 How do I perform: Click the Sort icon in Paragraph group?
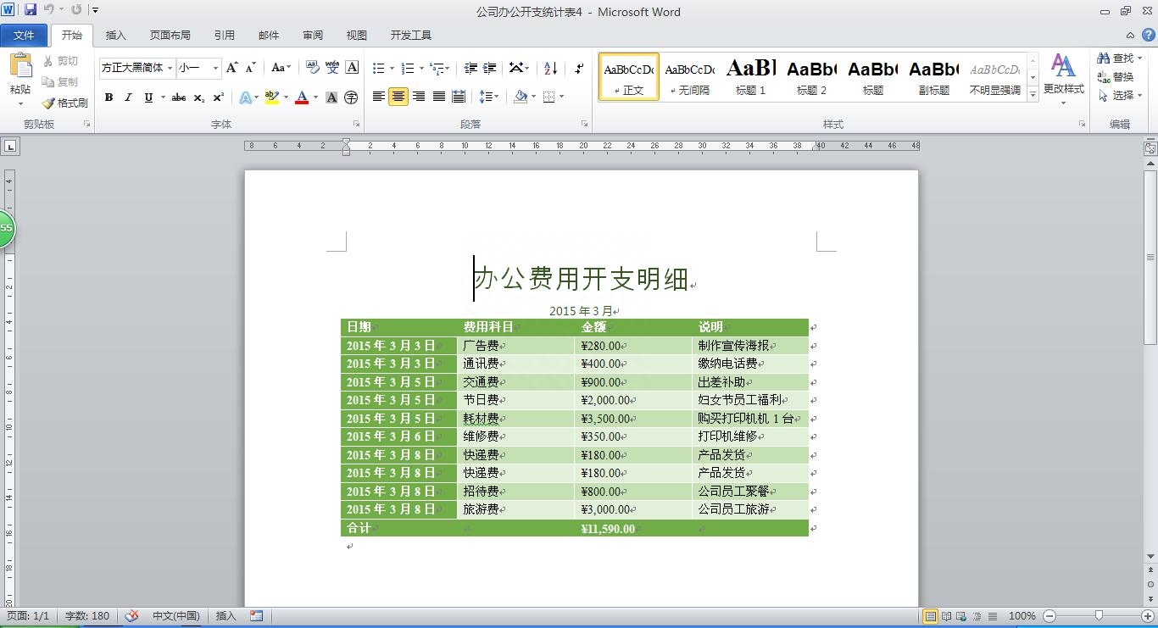[x=549, y=68]
